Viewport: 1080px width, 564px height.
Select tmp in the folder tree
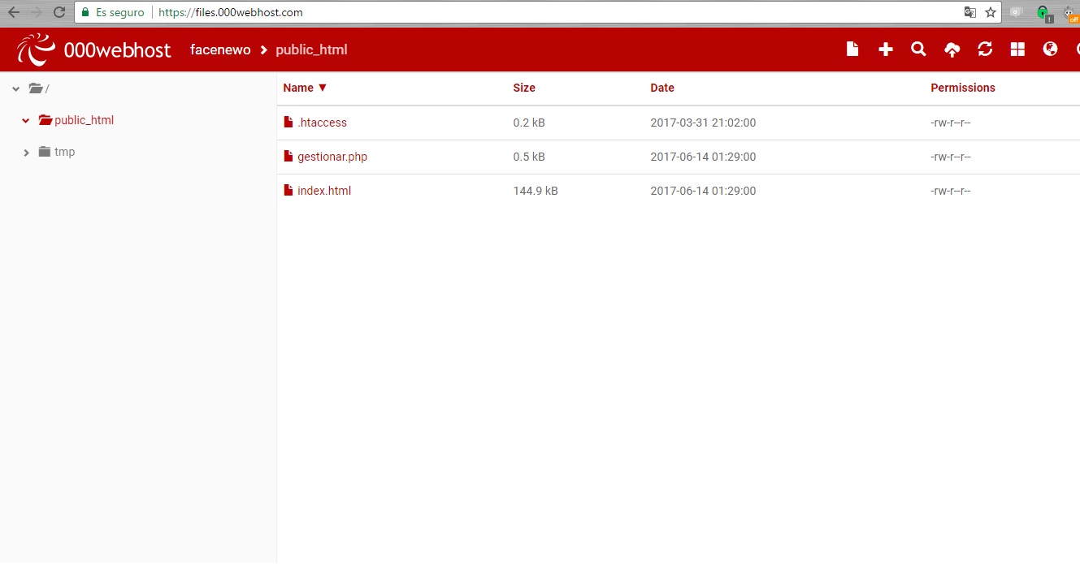(64, 152)
